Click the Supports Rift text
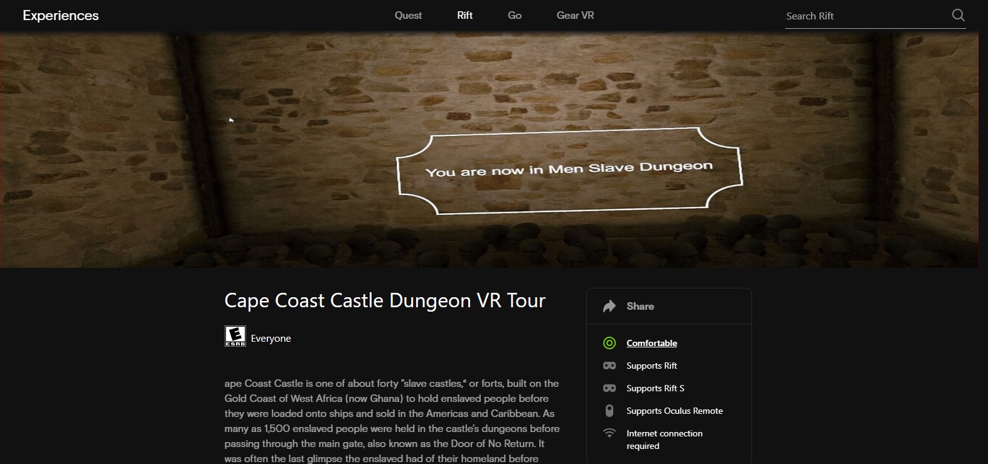988x464 pixels. [x=652, y=366]
